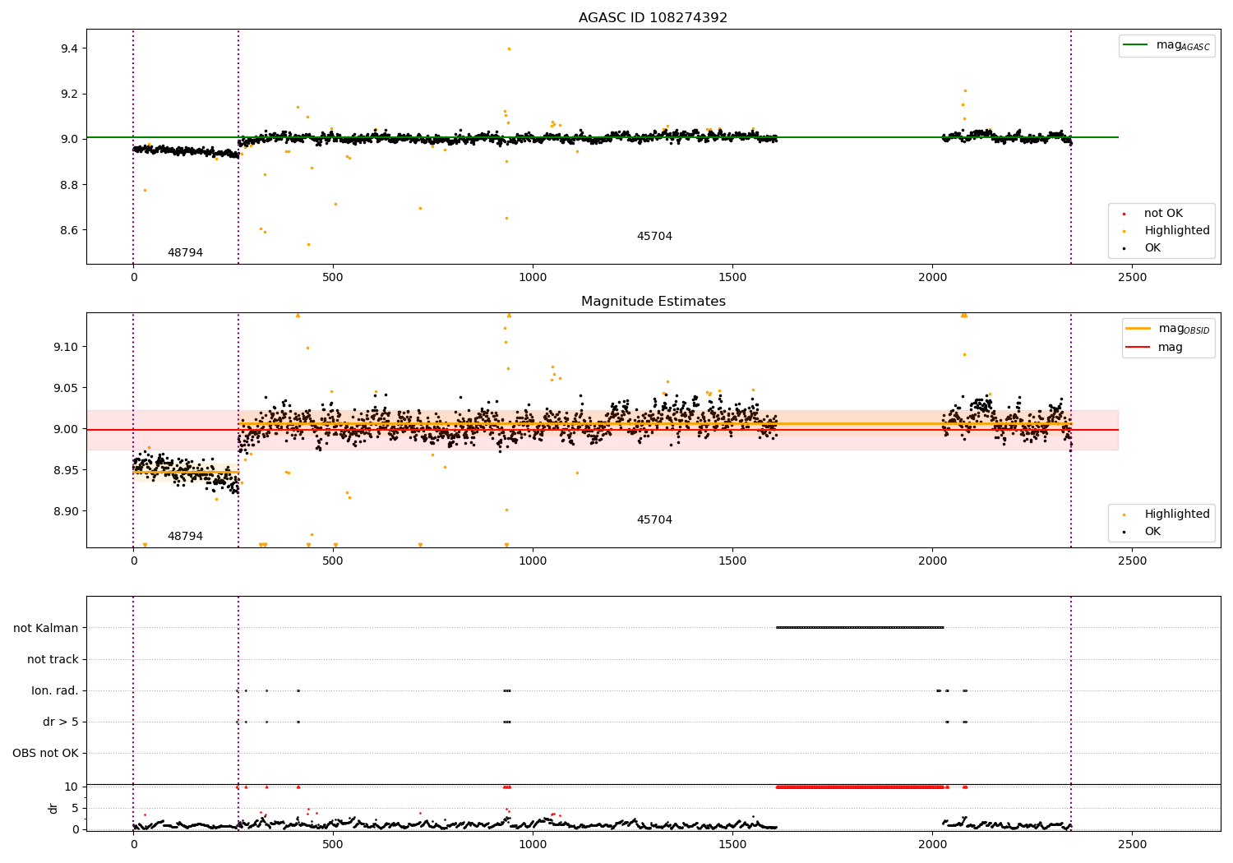Click the 1000 x-axis tick under the top plot

pos(533,278)
